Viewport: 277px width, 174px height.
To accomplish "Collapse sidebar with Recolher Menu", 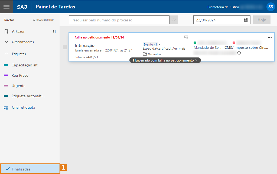I will click(43, 20).
